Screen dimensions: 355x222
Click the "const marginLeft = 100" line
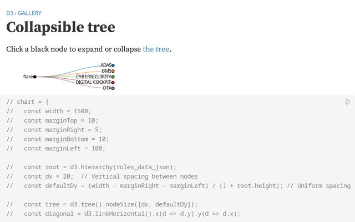[x=64, y=148]
